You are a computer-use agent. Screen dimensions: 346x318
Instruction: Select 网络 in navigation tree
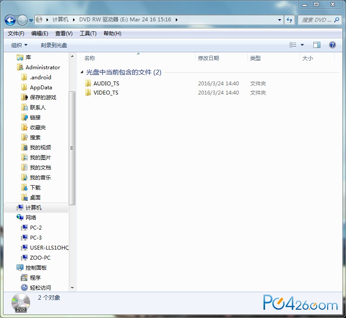click(x=26, y=217)
